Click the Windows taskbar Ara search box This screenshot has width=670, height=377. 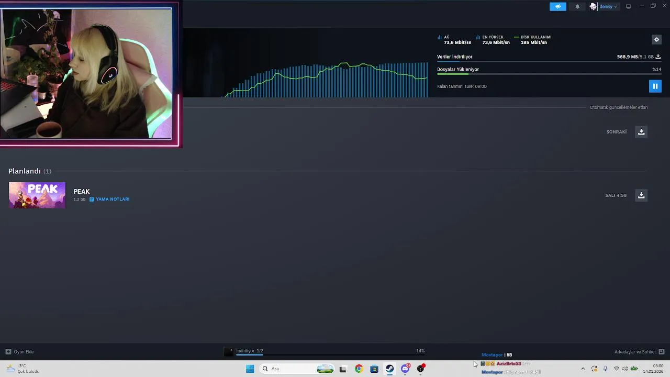pos(297,369)
